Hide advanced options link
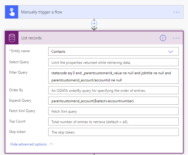The image size is (188, 155). click(x=29, y=144)
